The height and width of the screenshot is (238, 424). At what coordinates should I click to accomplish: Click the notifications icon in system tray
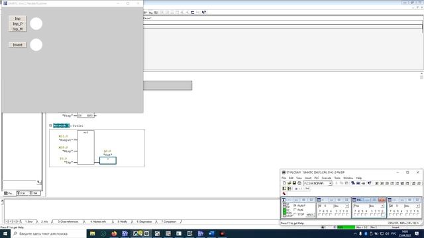click(x=417, y=233)
